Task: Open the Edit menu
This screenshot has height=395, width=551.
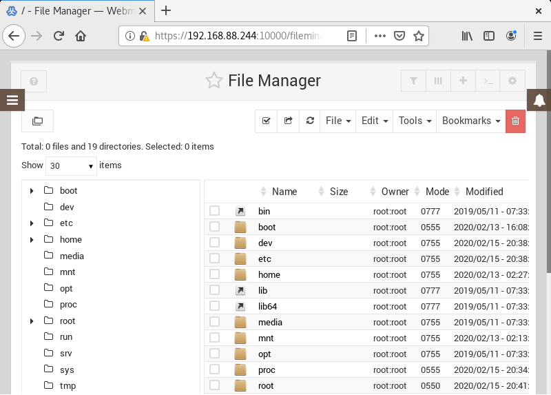Action: click(375, 121)
